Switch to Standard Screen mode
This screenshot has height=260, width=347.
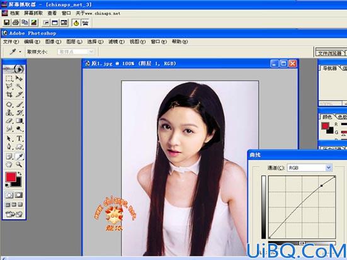8,205
